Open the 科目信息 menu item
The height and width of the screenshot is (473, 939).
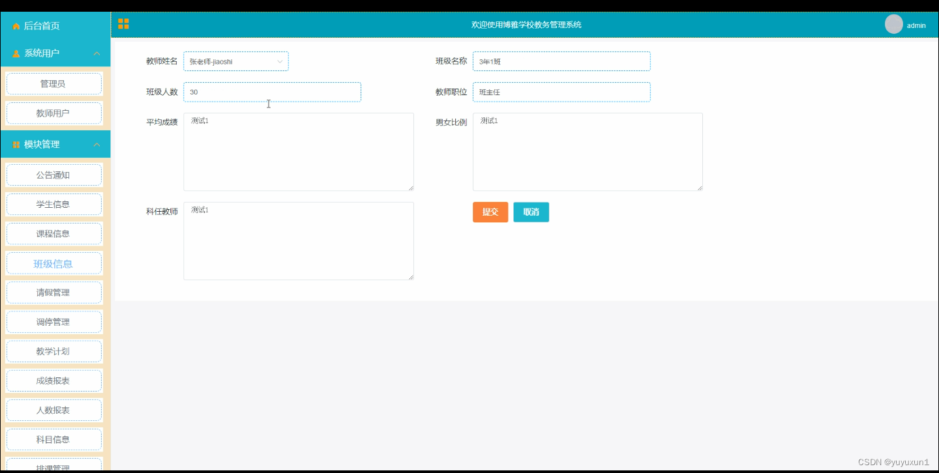[x=53, y=440]
